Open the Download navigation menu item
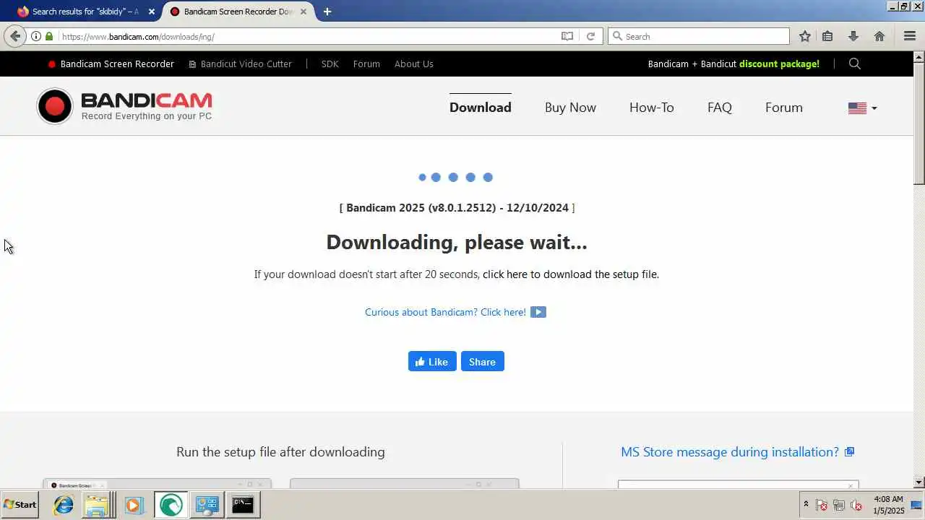The image size is (925, 520). pyautogui.click(x=481, y=107)
